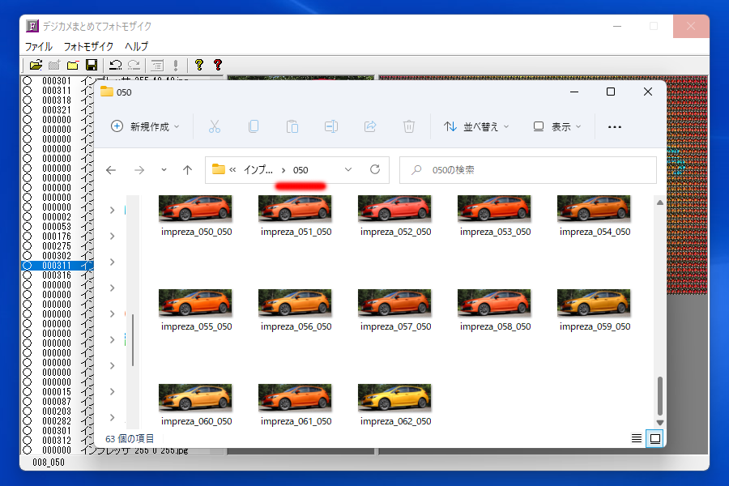The height and width of the screenshot is (486, 729).
Task: Select the 000318 row in mosaic list
Action: pyautogui.click(x=58, y=100)
